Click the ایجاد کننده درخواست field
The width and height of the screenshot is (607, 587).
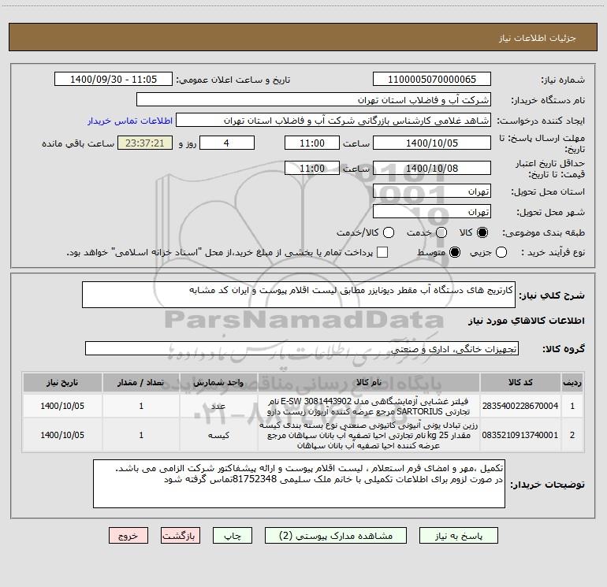333,120
